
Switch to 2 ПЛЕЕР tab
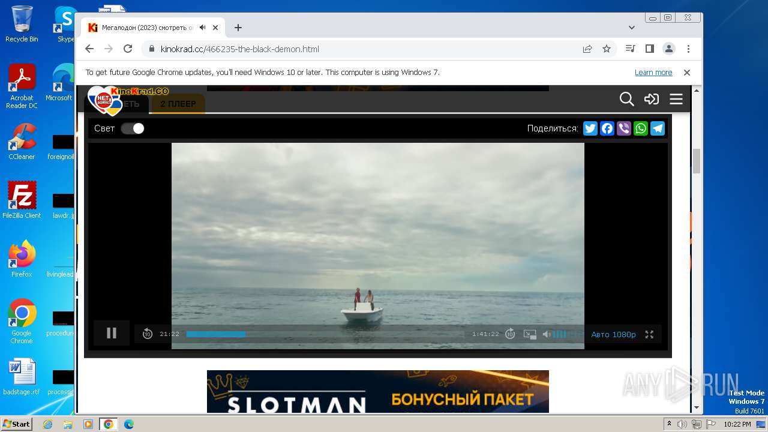(x=178, y=104)
